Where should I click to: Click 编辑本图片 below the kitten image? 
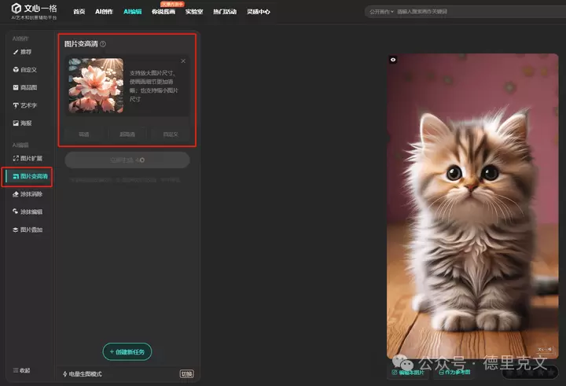click(x=411, y=372)
